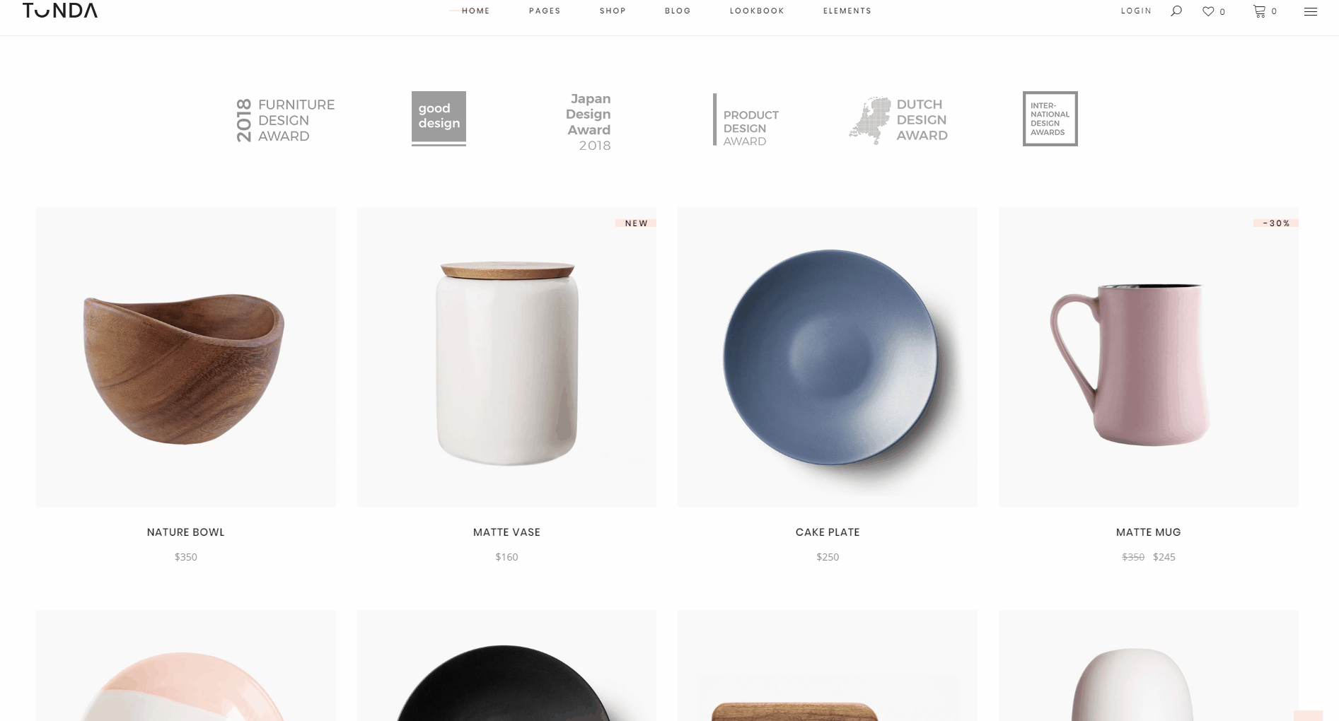Click the Login link
The width and height of the screenshot is (1339, 721).
point(1136,11)
